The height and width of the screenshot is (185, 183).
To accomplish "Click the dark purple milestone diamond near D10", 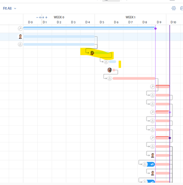I will tap(170, 138).
